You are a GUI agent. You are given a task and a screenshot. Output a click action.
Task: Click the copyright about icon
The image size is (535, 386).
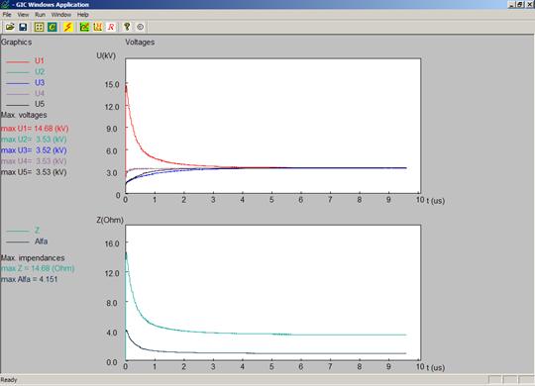(140, 27)
